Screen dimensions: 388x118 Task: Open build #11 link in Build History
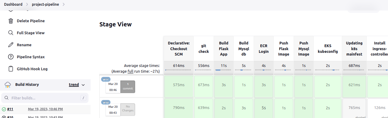coord(10,109)
